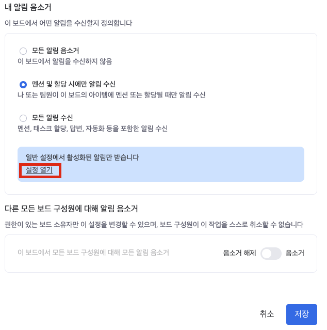The height and width of the screenshot is (330, 327).
Task: Select the 모든 알림 음소거 radio circle
Action: coord(23,51)
